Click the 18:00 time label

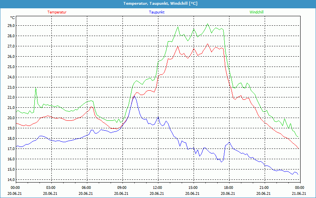point(229,188)
